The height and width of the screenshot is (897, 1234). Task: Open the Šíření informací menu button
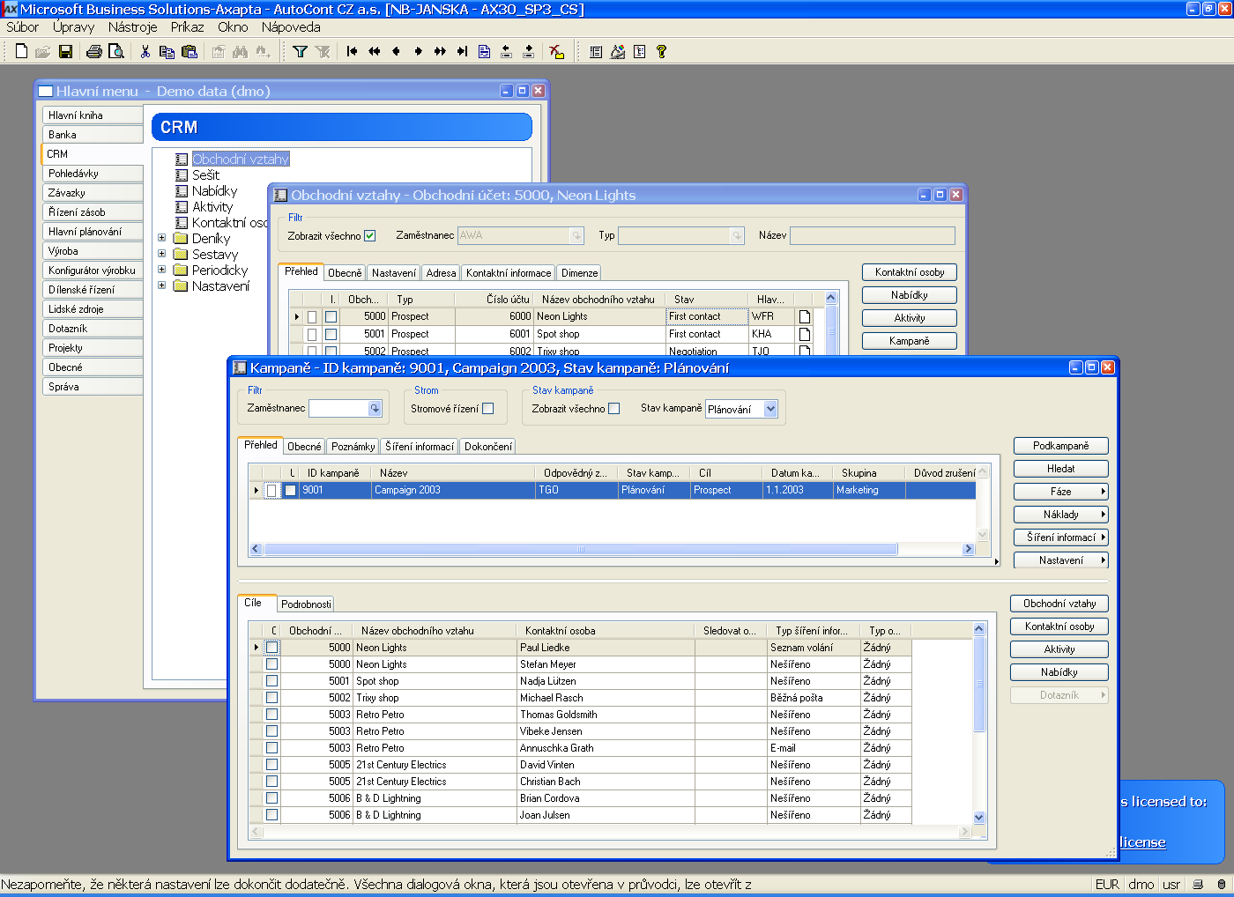[1060, 537]
